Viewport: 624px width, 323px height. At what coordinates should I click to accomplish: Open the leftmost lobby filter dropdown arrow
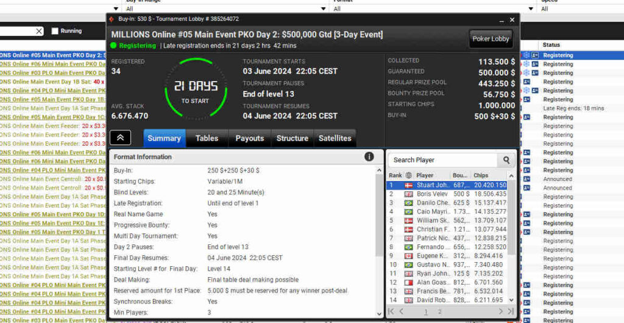(116, 9)
